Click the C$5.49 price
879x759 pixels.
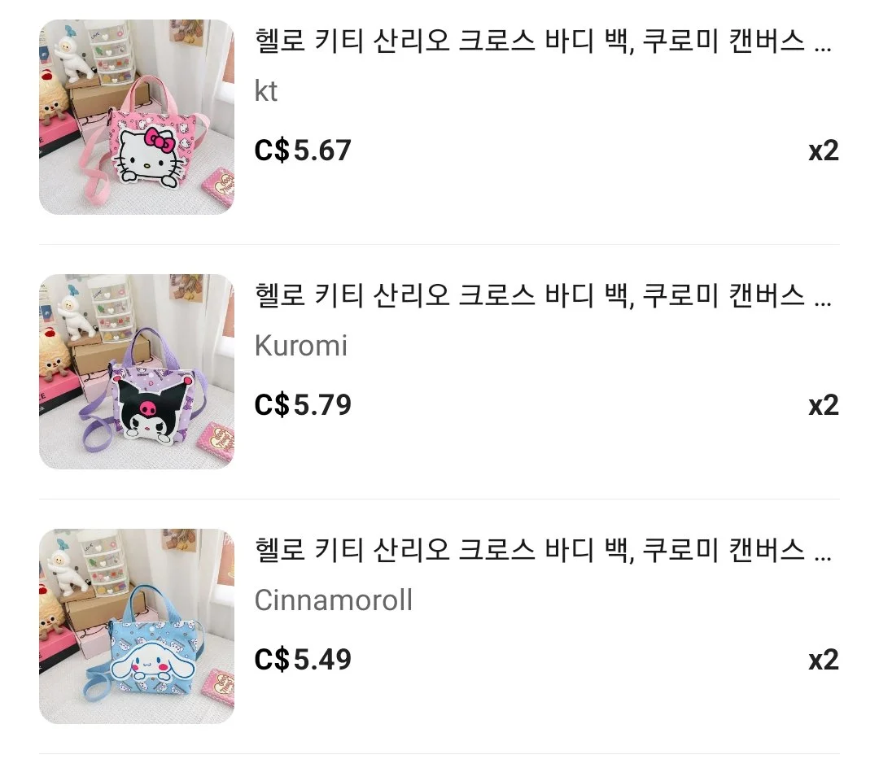[303, 659]
